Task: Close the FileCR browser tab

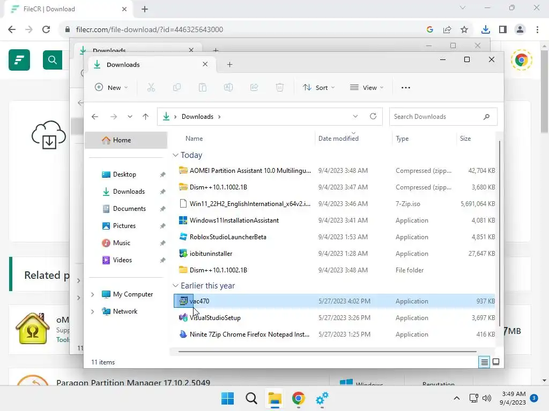Action: point(124,9)
